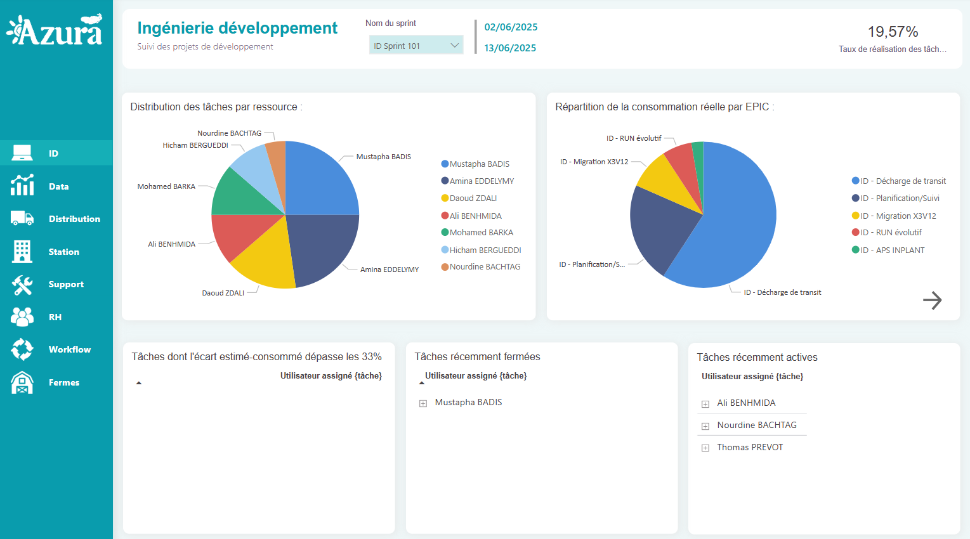Expand the Mustapha BADIS row
This screenshot has width=970, height=539.
pos(423,403)
